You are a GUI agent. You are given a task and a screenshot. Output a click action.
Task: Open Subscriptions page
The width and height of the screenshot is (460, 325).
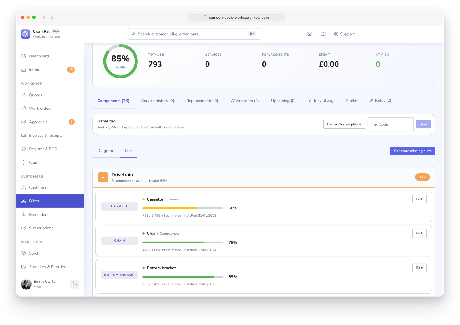[x=50, y=228]
